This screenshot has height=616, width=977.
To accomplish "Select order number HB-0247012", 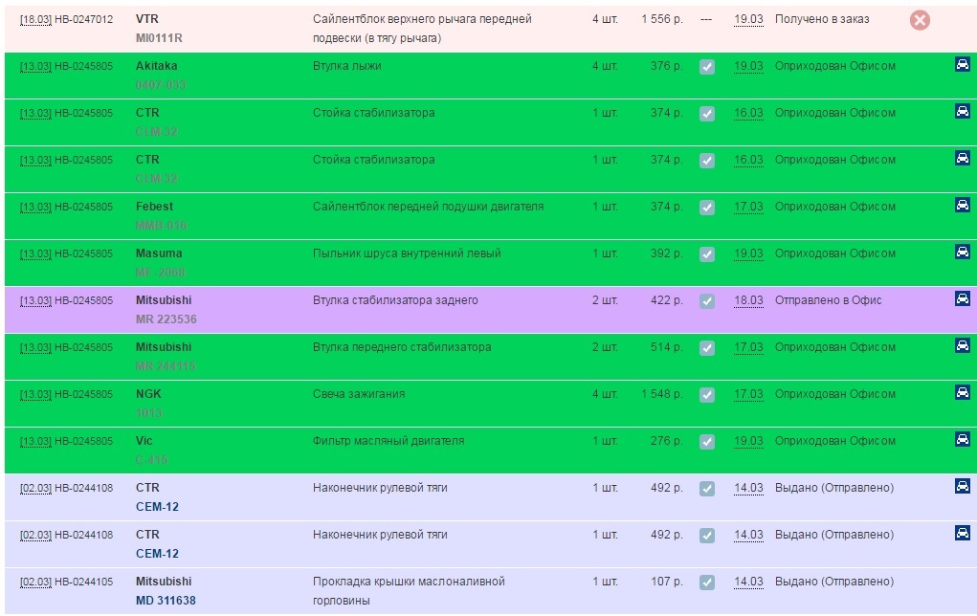I will pyautogui.click(x=84, y=19).
